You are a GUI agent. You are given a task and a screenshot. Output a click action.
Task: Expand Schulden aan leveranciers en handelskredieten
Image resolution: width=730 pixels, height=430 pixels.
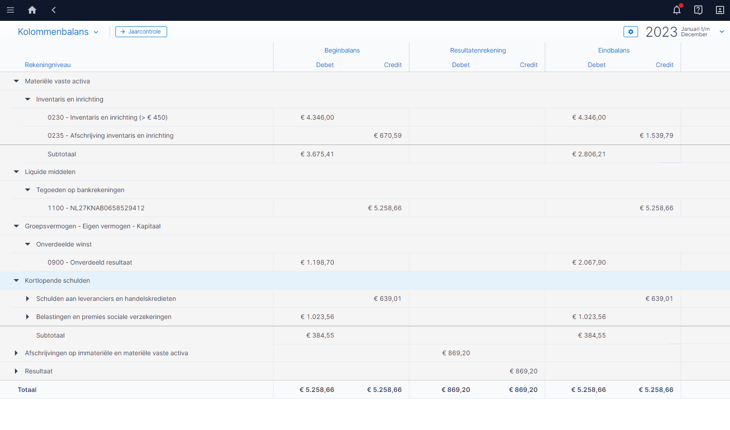tap(28, 299)
